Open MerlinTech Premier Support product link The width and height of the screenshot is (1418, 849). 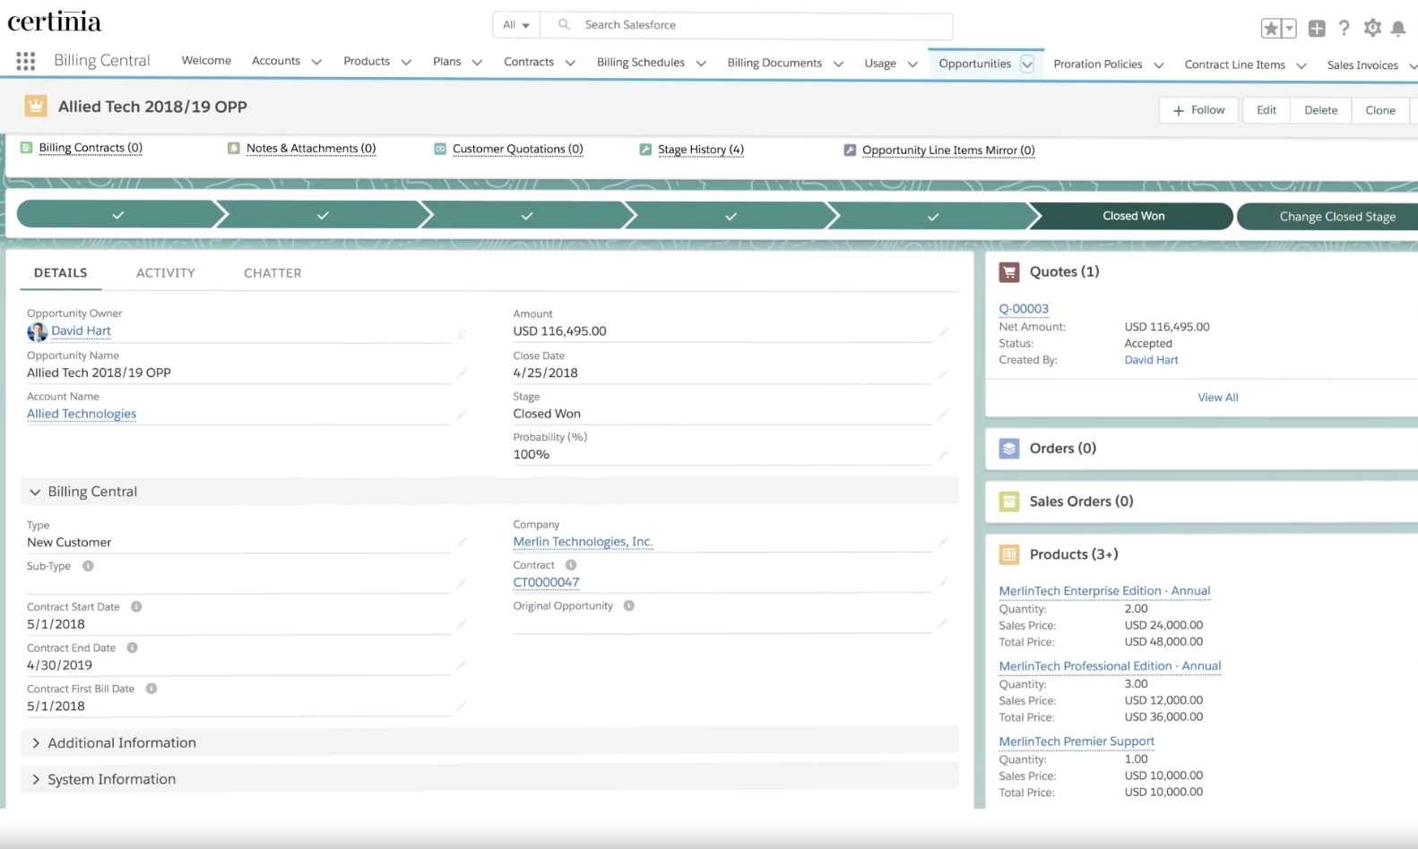click(x=1076, y=742)
